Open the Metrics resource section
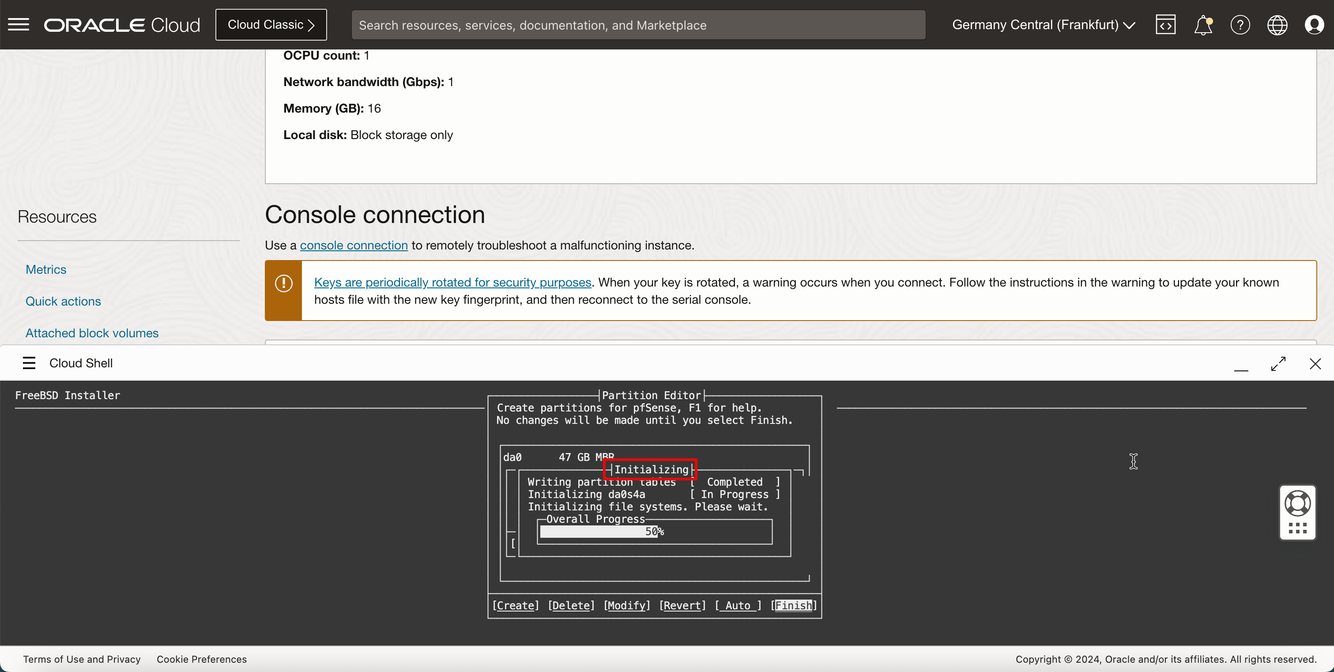 46,269
